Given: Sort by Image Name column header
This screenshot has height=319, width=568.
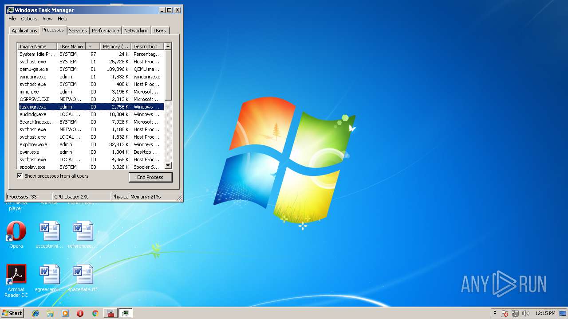Looking at the screenshot, I should [37, 47].
